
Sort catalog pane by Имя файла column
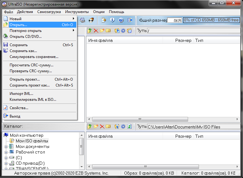click(124, 136)
